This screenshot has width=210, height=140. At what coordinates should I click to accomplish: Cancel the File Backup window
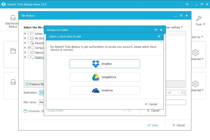point(178,125)
